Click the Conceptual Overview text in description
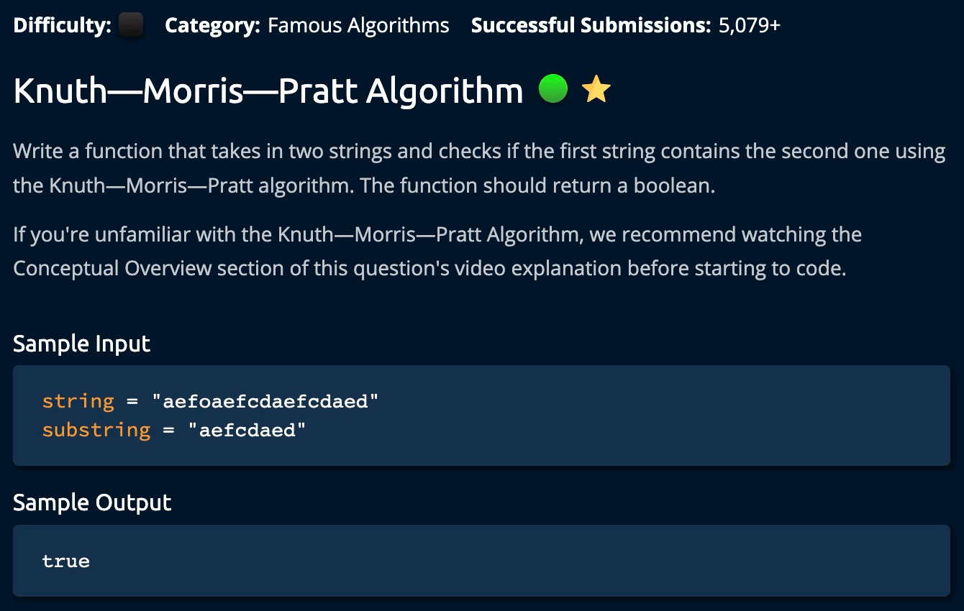This screenshot has height=611, width=964. tap(112, 268)
